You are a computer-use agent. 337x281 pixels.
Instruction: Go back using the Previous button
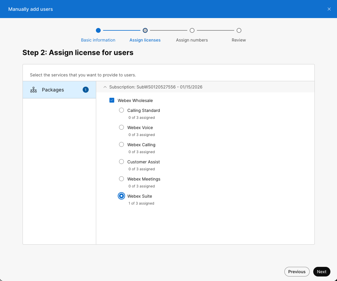coord(297,271)
